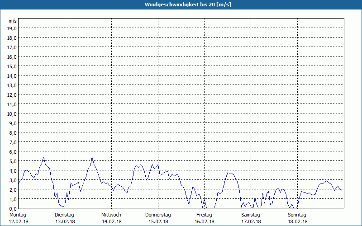Click the '15,0' axis label
The height and width of the screenshot is (226, 362).
click(x=12, y=66)
